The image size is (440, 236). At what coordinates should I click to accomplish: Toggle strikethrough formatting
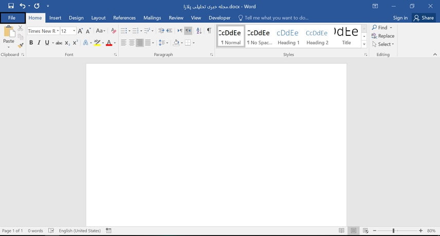(x=59, y=43)
